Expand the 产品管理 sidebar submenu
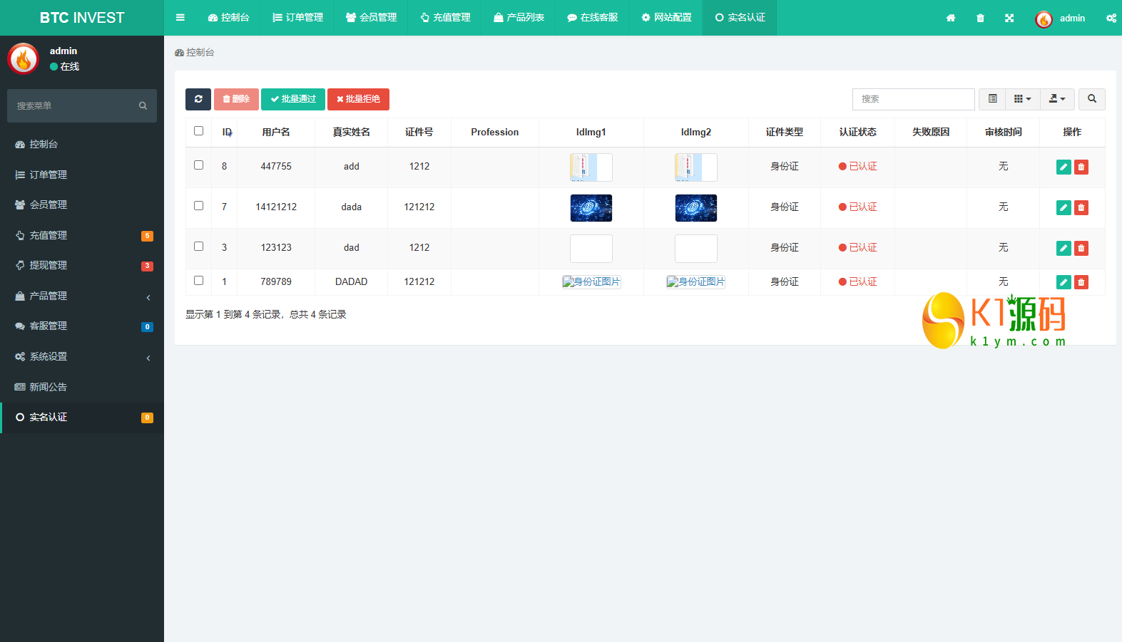Image resolution: width=1122 pixels, height=642 pixels. 82,296
